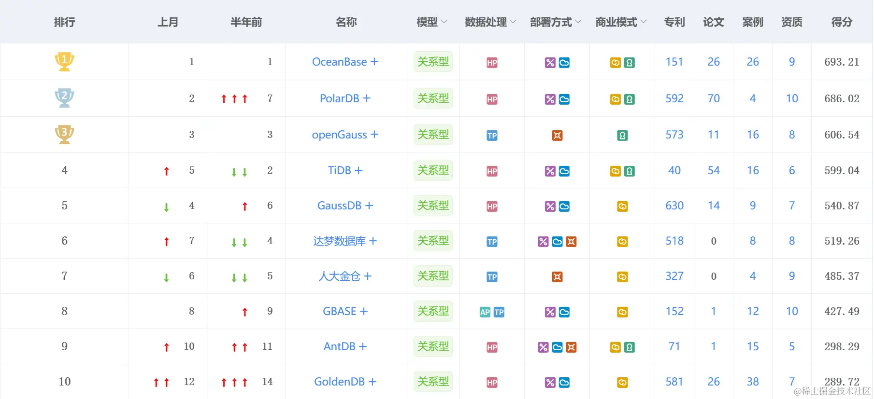Open the GBASE database link
The width and height of the screenshot is (874, 399).
tap(339, 311)
